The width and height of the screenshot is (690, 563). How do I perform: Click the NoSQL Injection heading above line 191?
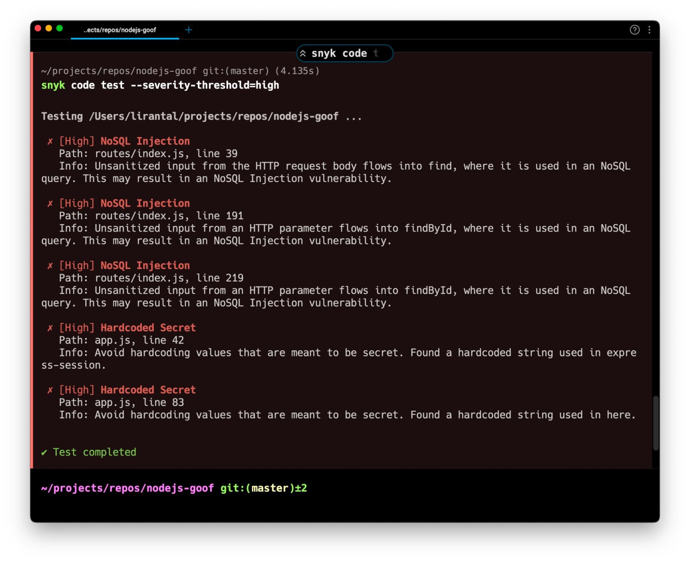click(x=145, y=203)
